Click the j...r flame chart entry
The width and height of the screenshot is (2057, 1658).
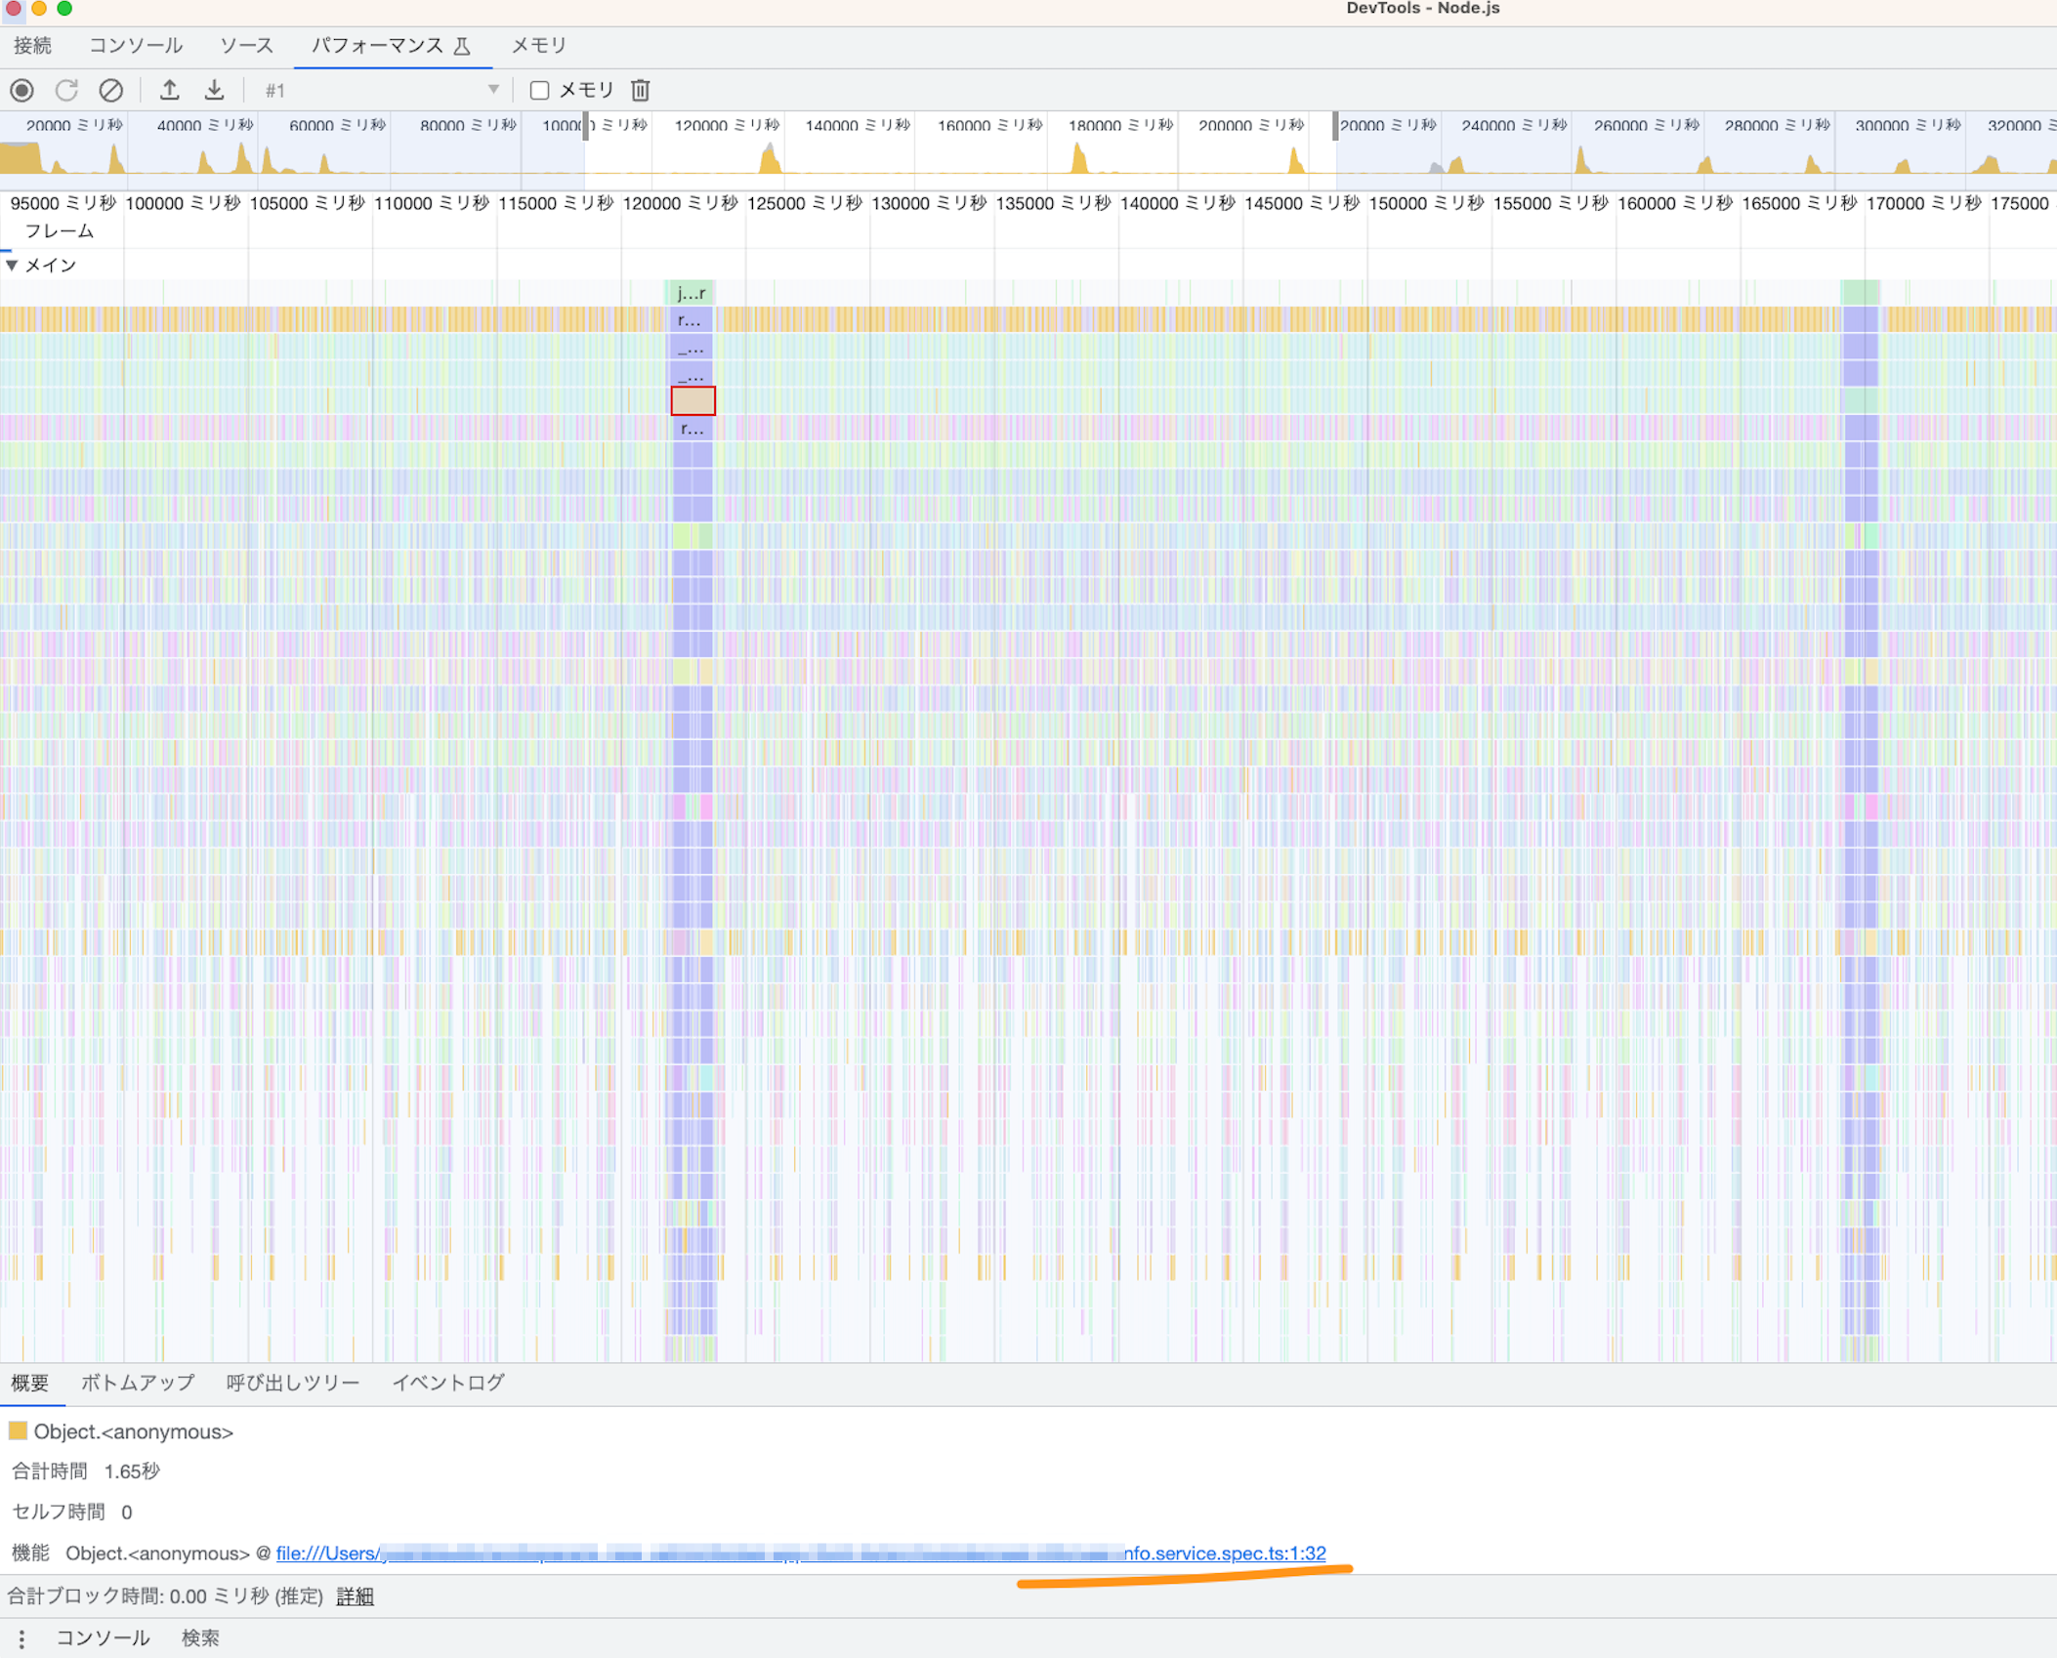pyautogui.click(x=692, y=292)
